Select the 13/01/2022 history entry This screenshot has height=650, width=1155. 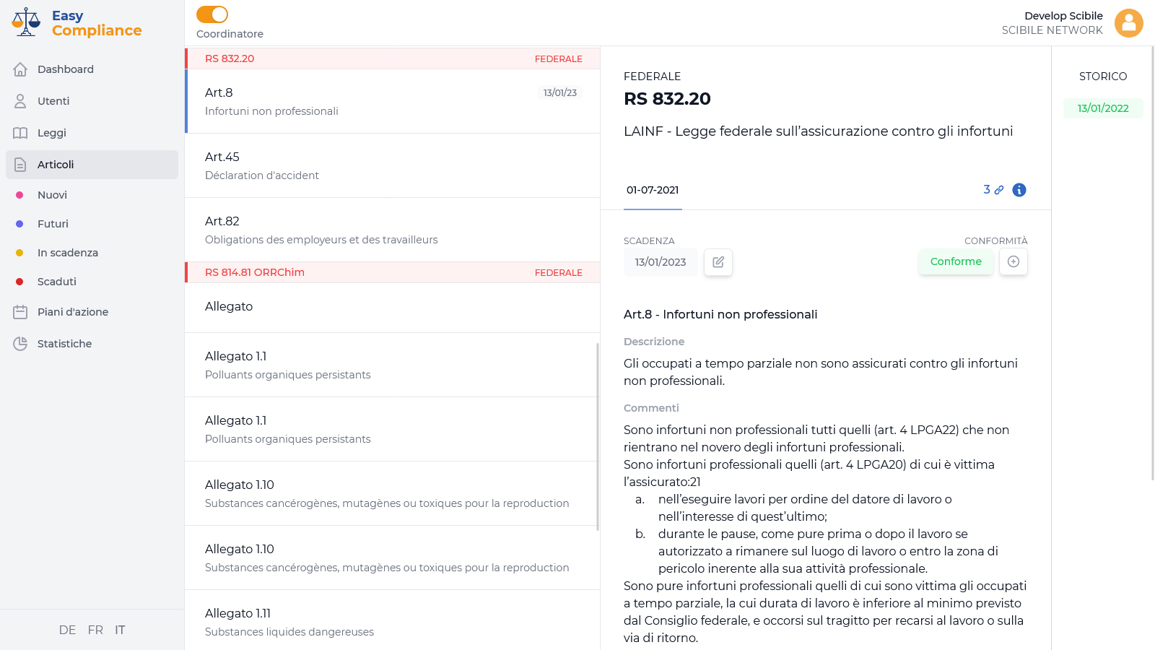tap(1102, 108)
